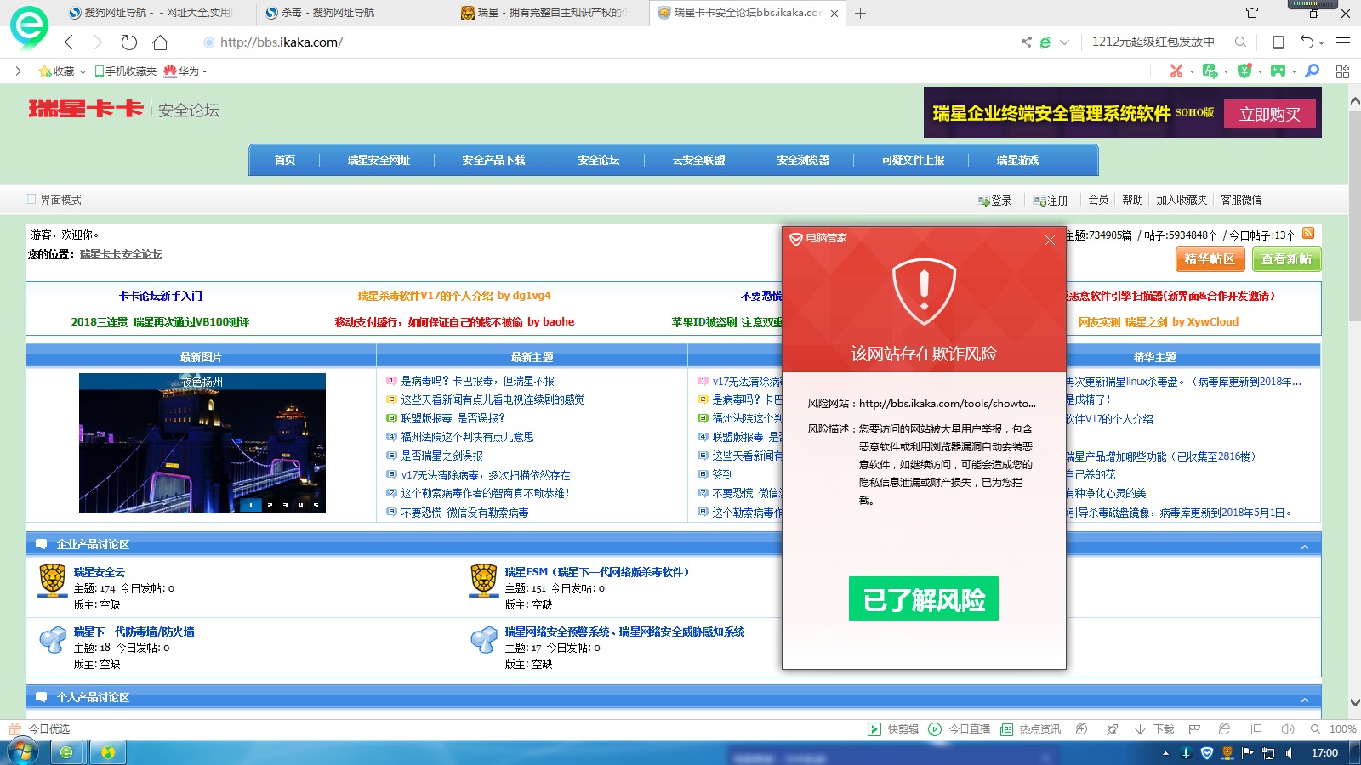Click the share icon beside the address bar
The height and width of the screenshot is (765, 1361).
pos(1027,42)
